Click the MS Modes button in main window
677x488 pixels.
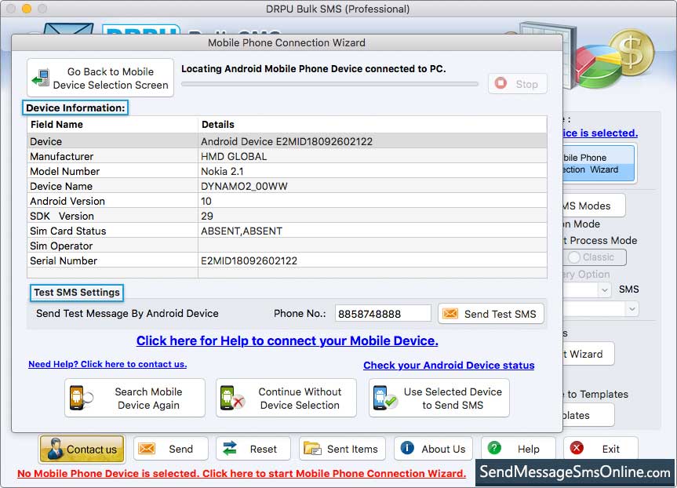594,206
